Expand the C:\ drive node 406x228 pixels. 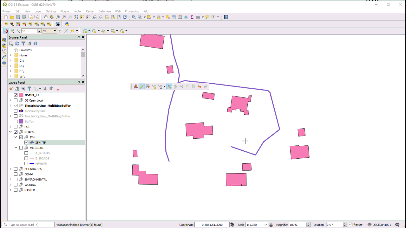click(10, 60)
